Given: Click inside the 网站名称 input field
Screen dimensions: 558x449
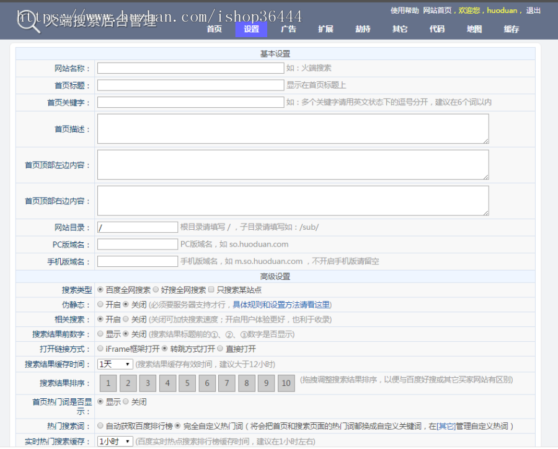Looking at the screenshot, I should coord(190,68).
